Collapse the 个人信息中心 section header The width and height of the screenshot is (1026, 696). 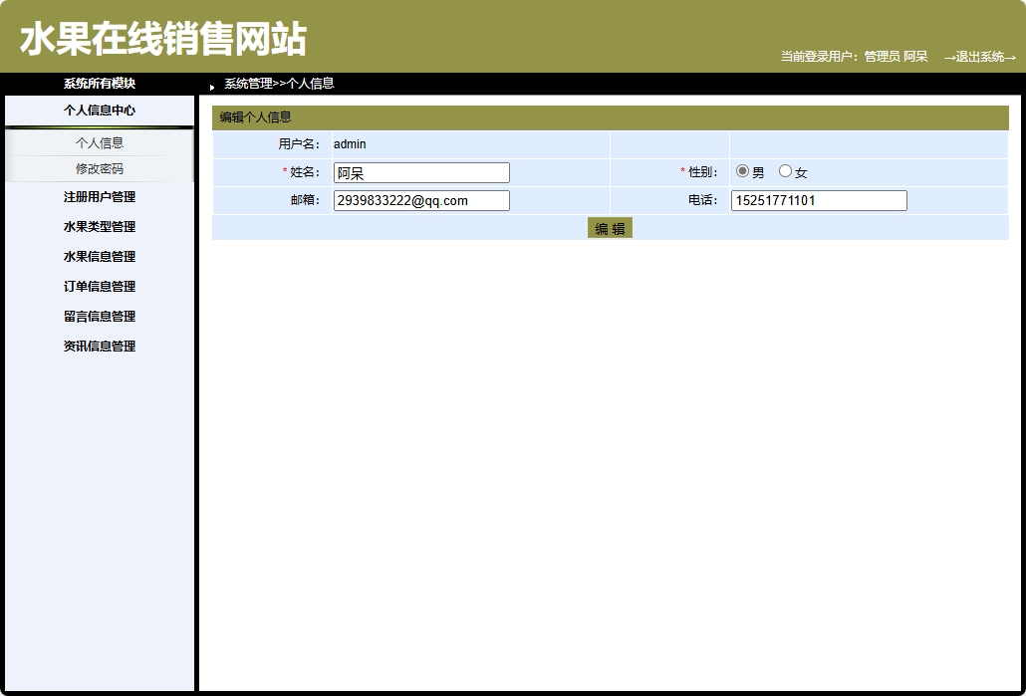tap(99, 111)
